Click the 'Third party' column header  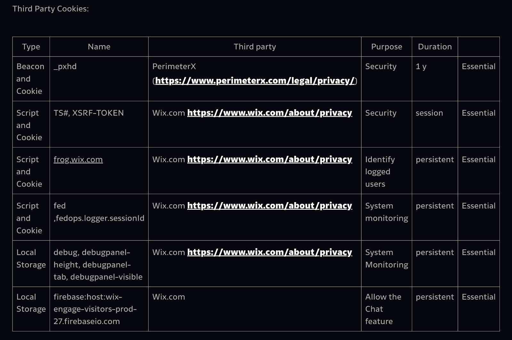[x=255, y=47]
